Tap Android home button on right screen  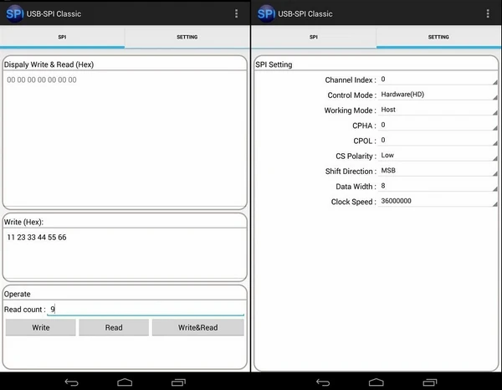click(376, 382)
